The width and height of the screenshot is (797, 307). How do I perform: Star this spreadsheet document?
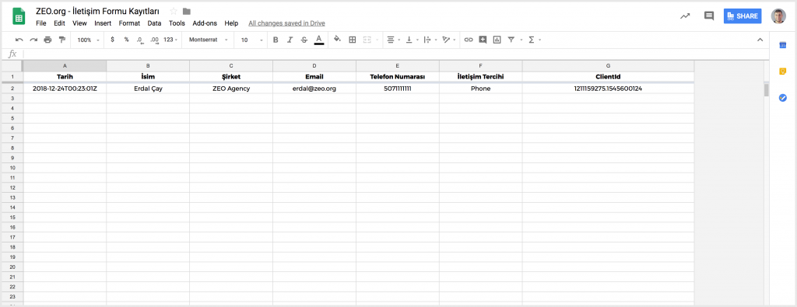click(x=174, y=11)
